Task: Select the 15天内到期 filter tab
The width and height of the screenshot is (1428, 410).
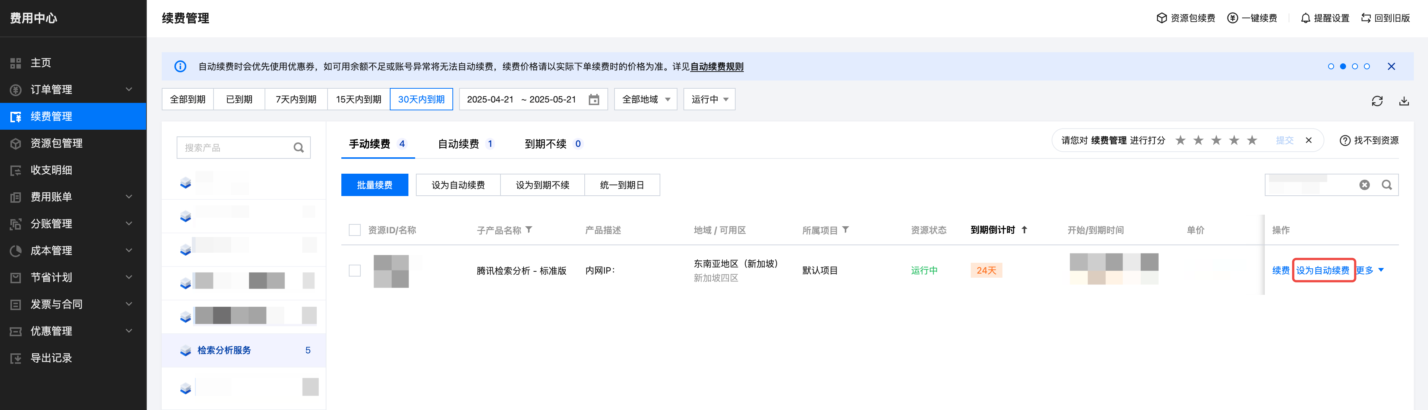Action: tap(358, 100)
